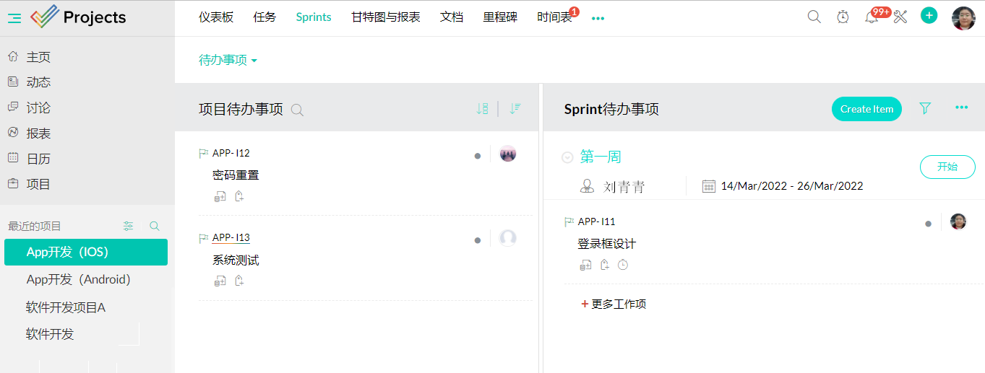Open the global search magnifier icon

(814, 17)
